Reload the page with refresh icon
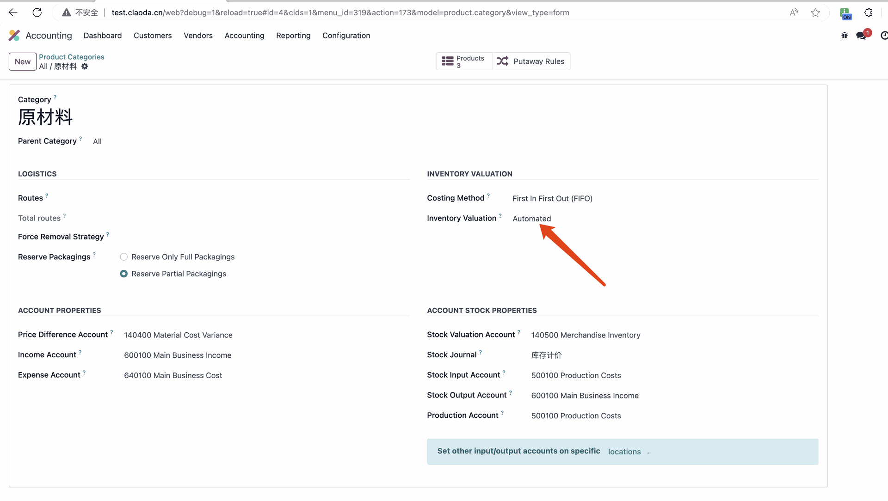Screen dimensions: 888x501 pos(37,12)
